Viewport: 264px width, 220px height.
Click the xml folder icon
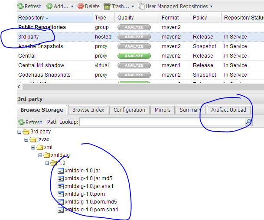(40, 147)
